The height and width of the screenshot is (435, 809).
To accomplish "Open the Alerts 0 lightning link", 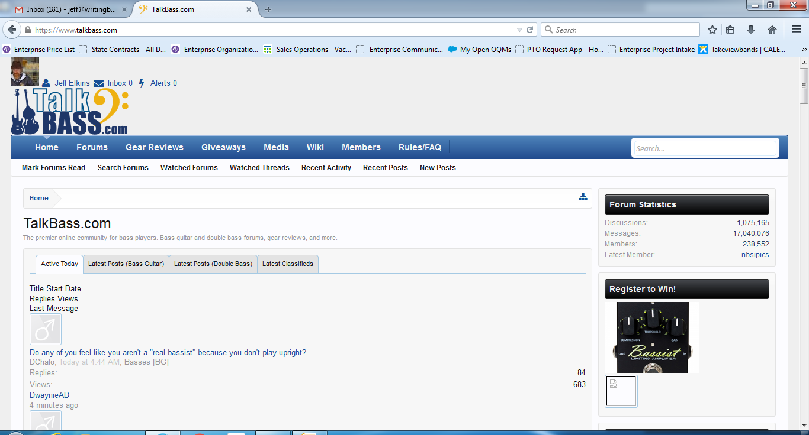I will (x=158, y=83).
